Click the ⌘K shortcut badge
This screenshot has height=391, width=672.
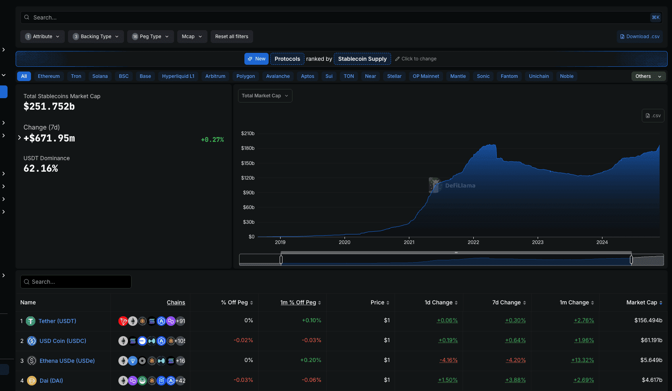tap(656, 17)
